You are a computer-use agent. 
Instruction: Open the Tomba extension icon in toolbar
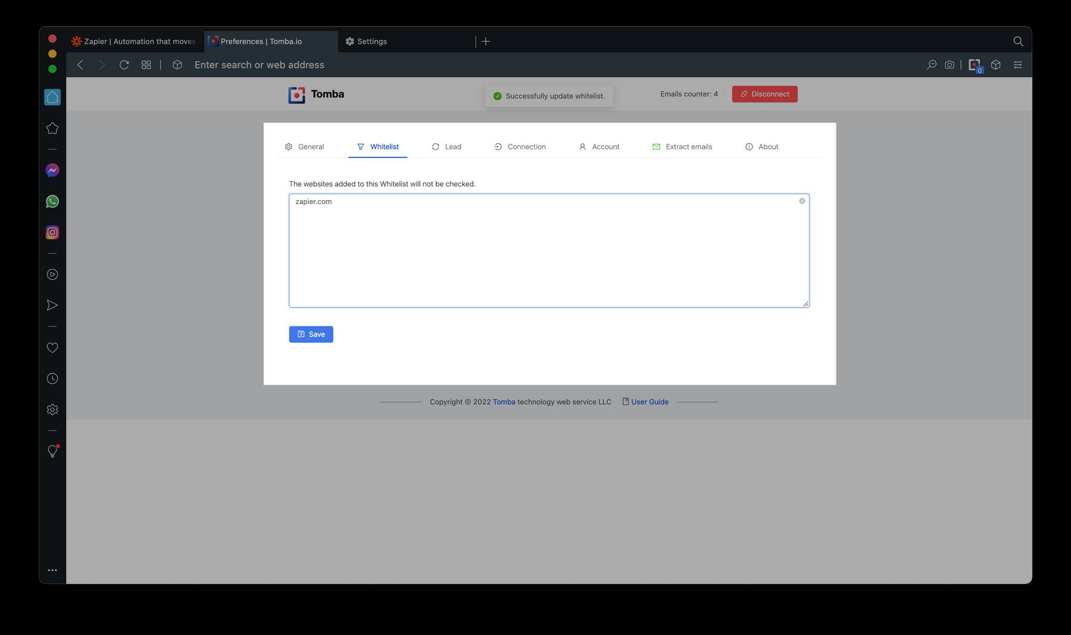point(975,65)
